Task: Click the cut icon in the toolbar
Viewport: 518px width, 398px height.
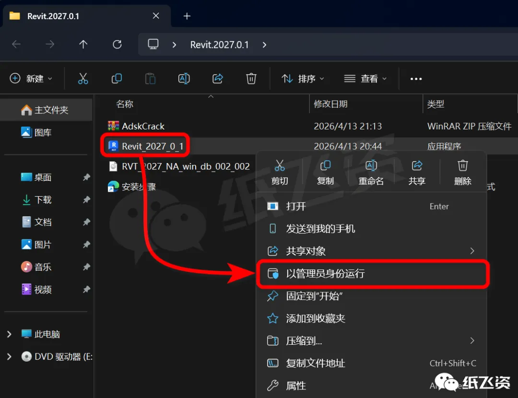Action: tap(83, 79)
